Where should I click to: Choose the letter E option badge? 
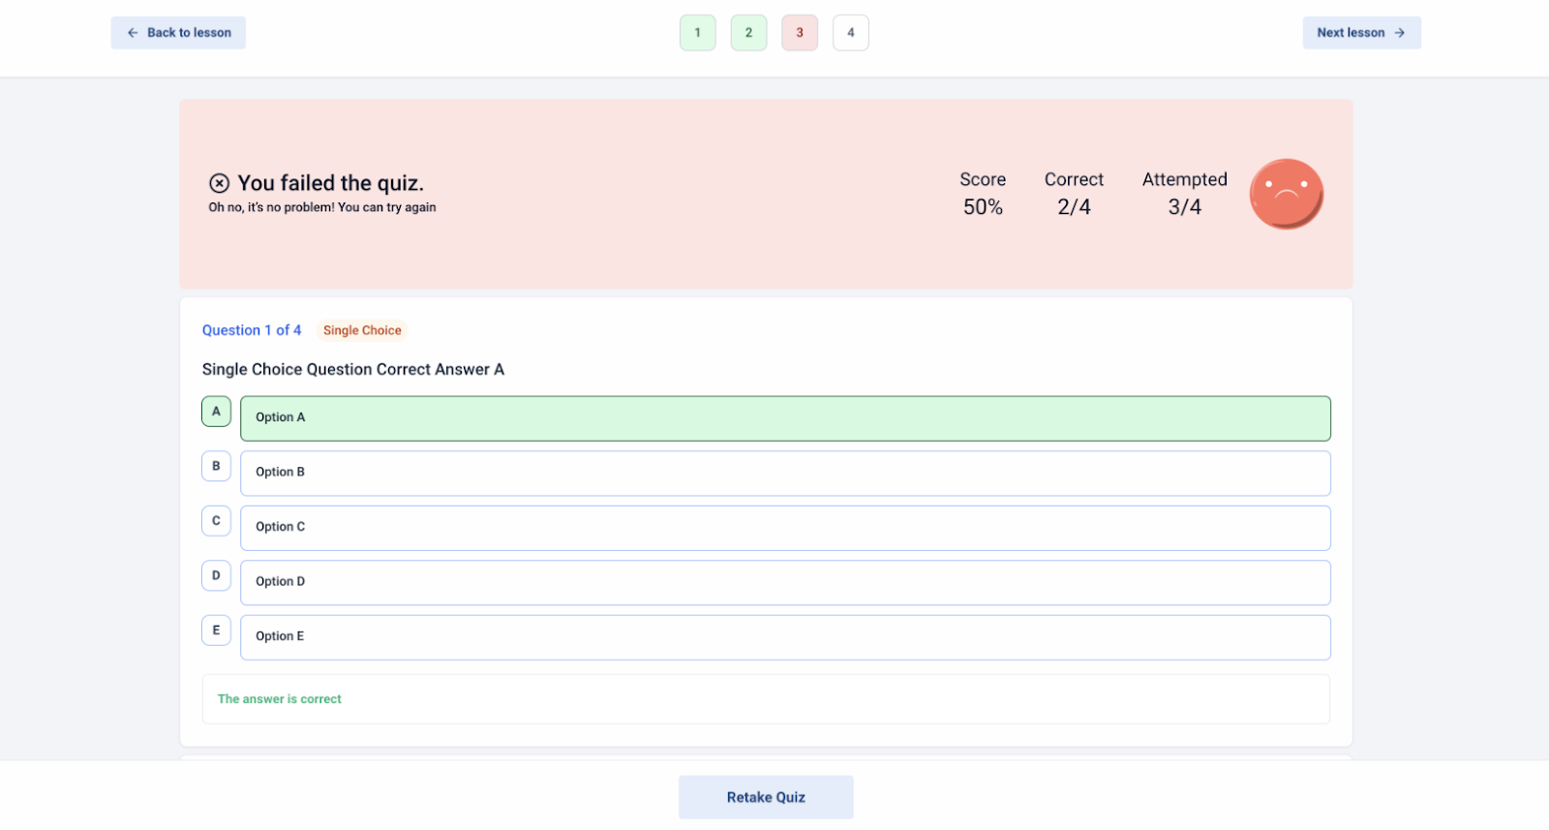pyautogui.click(x=216, y=630)
